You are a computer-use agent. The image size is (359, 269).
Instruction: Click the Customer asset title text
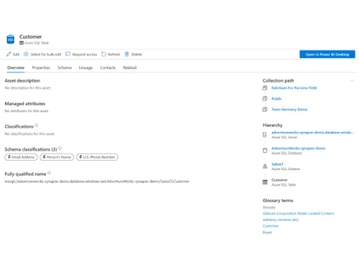[x=30, y=37]
